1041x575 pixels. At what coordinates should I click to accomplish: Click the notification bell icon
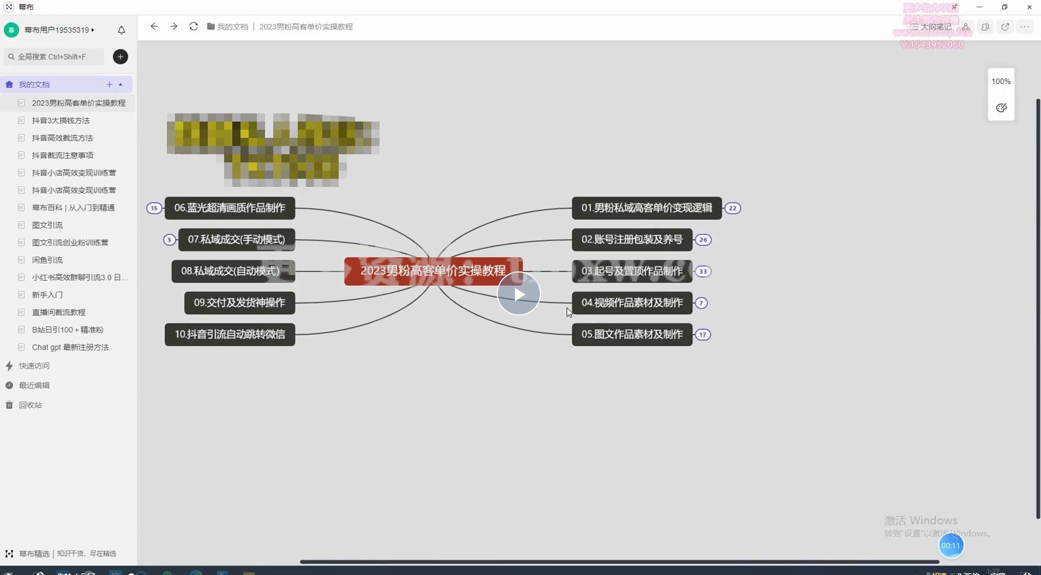pyautogui.click(x=122, y=30)
